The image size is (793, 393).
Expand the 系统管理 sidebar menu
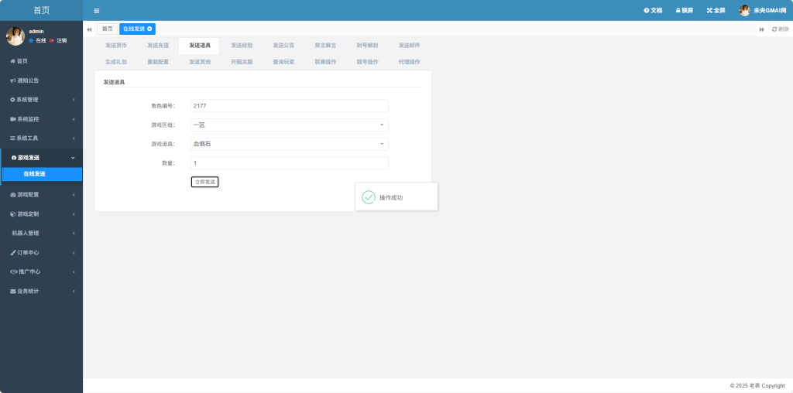42,100
